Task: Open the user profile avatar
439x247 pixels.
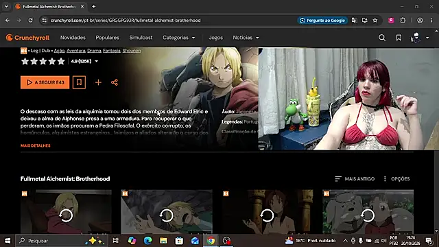Action: 416,38
